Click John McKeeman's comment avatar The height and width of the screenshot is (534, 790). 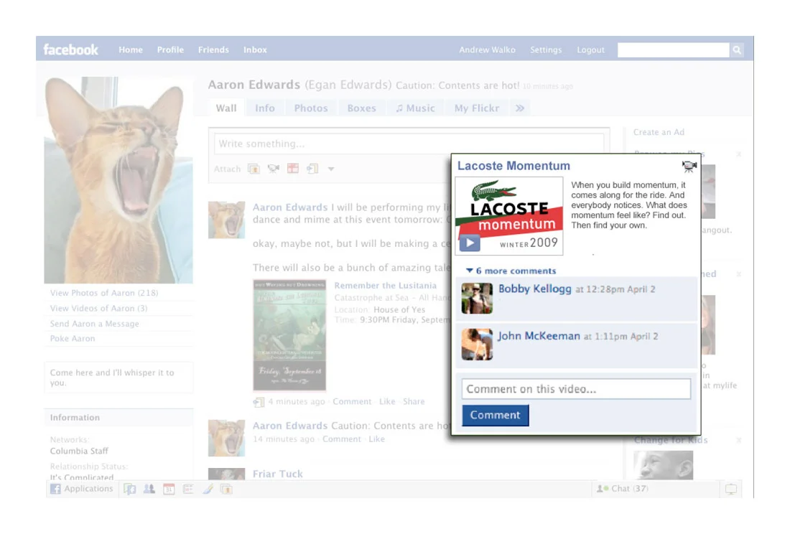click(x=477, y=345)
